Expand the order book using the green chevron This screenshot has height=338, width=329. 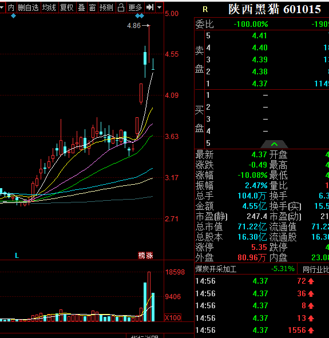[274, 144]
